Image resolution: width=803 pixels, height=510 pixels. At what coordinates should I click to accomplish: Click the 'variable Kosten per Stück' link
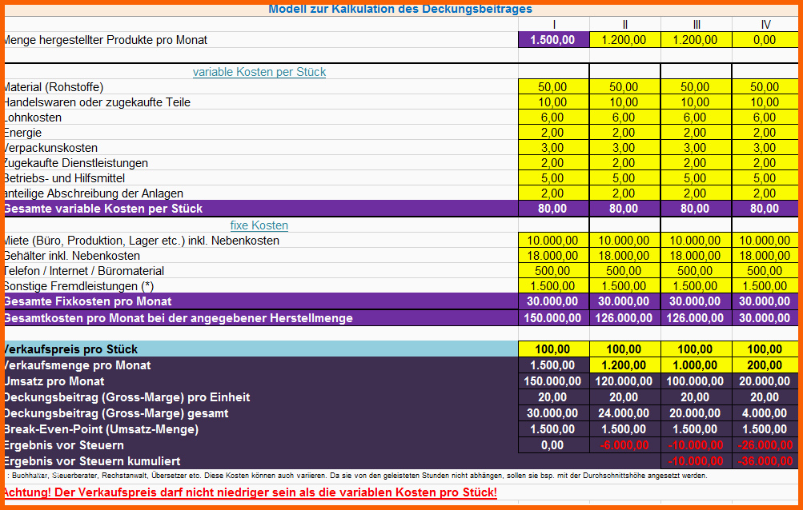tap(259, 72)
